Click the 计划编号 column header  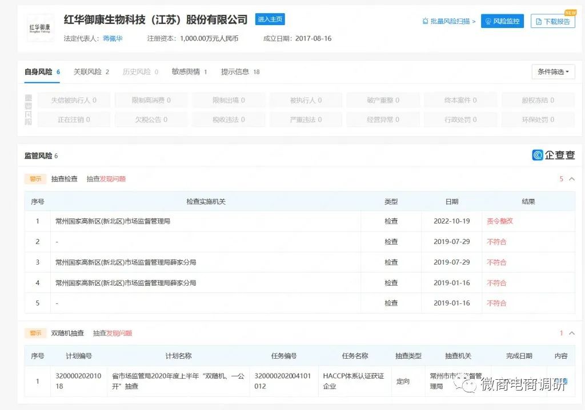coord(79,356)
